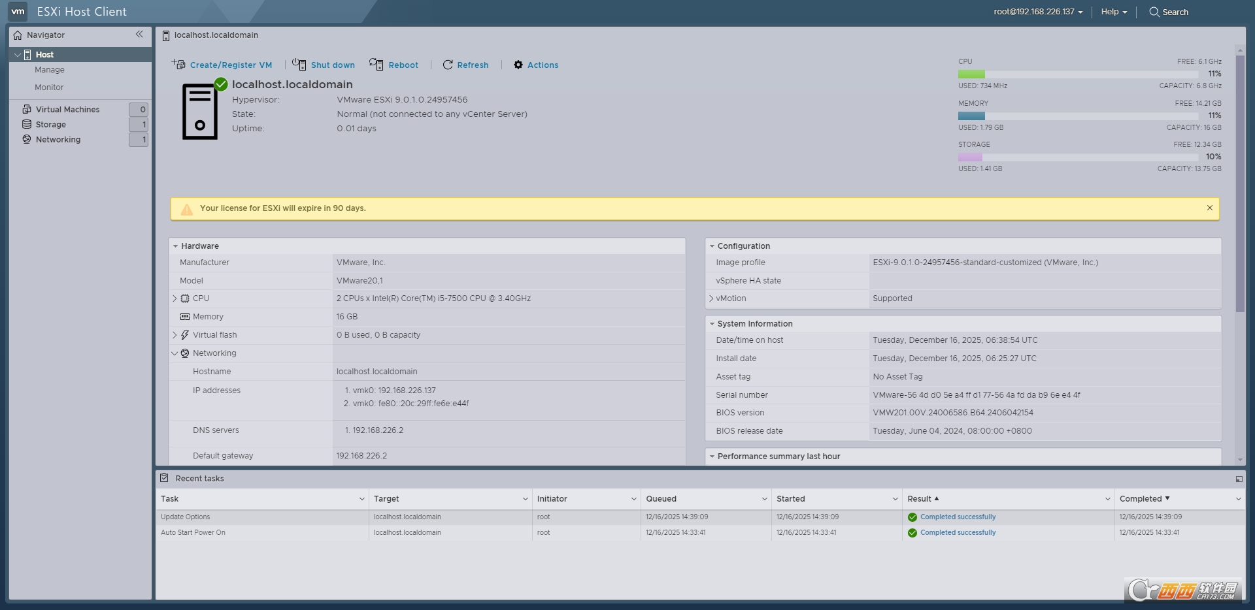This screenshot has height=610, width=1255.
Task: Maximize the Recent tasks panel
Action: 1239,479
